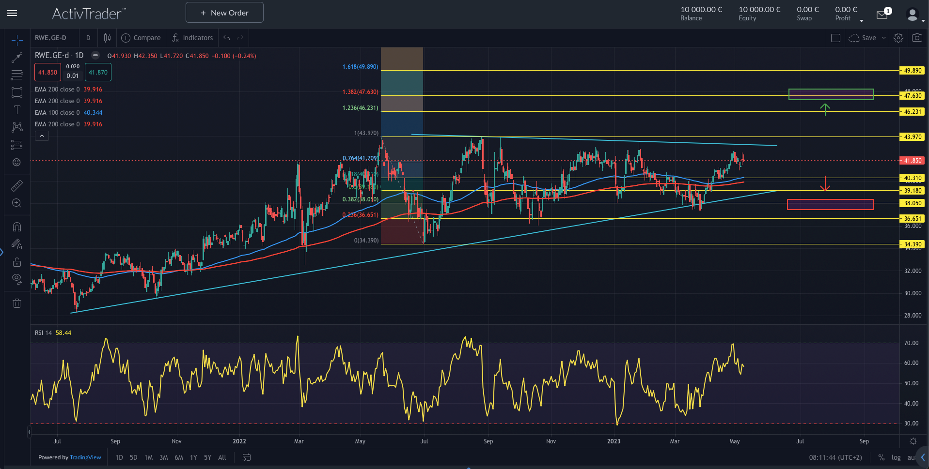Screen dimensions: 929x469
Task: Open chart settings gear in top toolbar
Action: 898,38
